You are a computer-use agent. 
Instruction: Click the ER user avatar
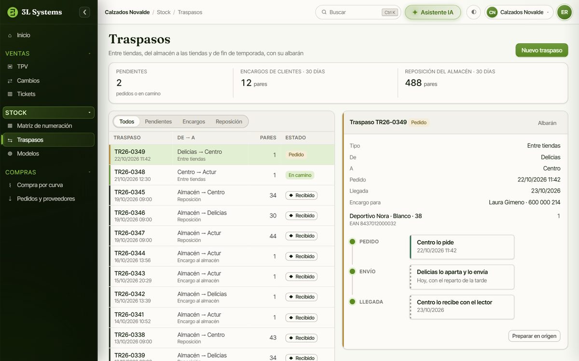pos(564,12)
